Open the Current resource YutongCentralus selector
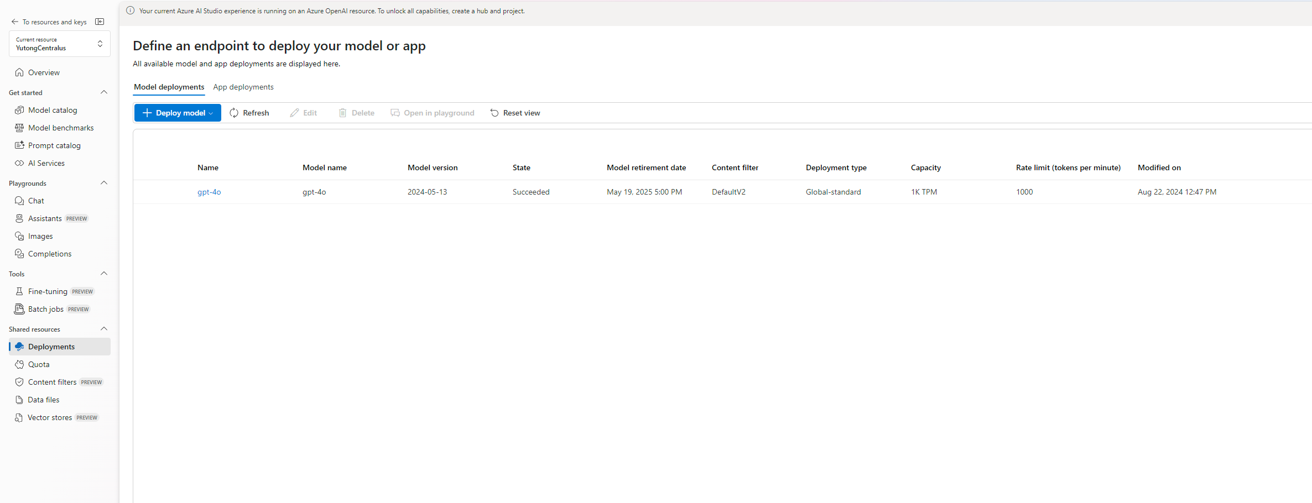The width and height of the screenshot is (1312, 503). point(60,44)
